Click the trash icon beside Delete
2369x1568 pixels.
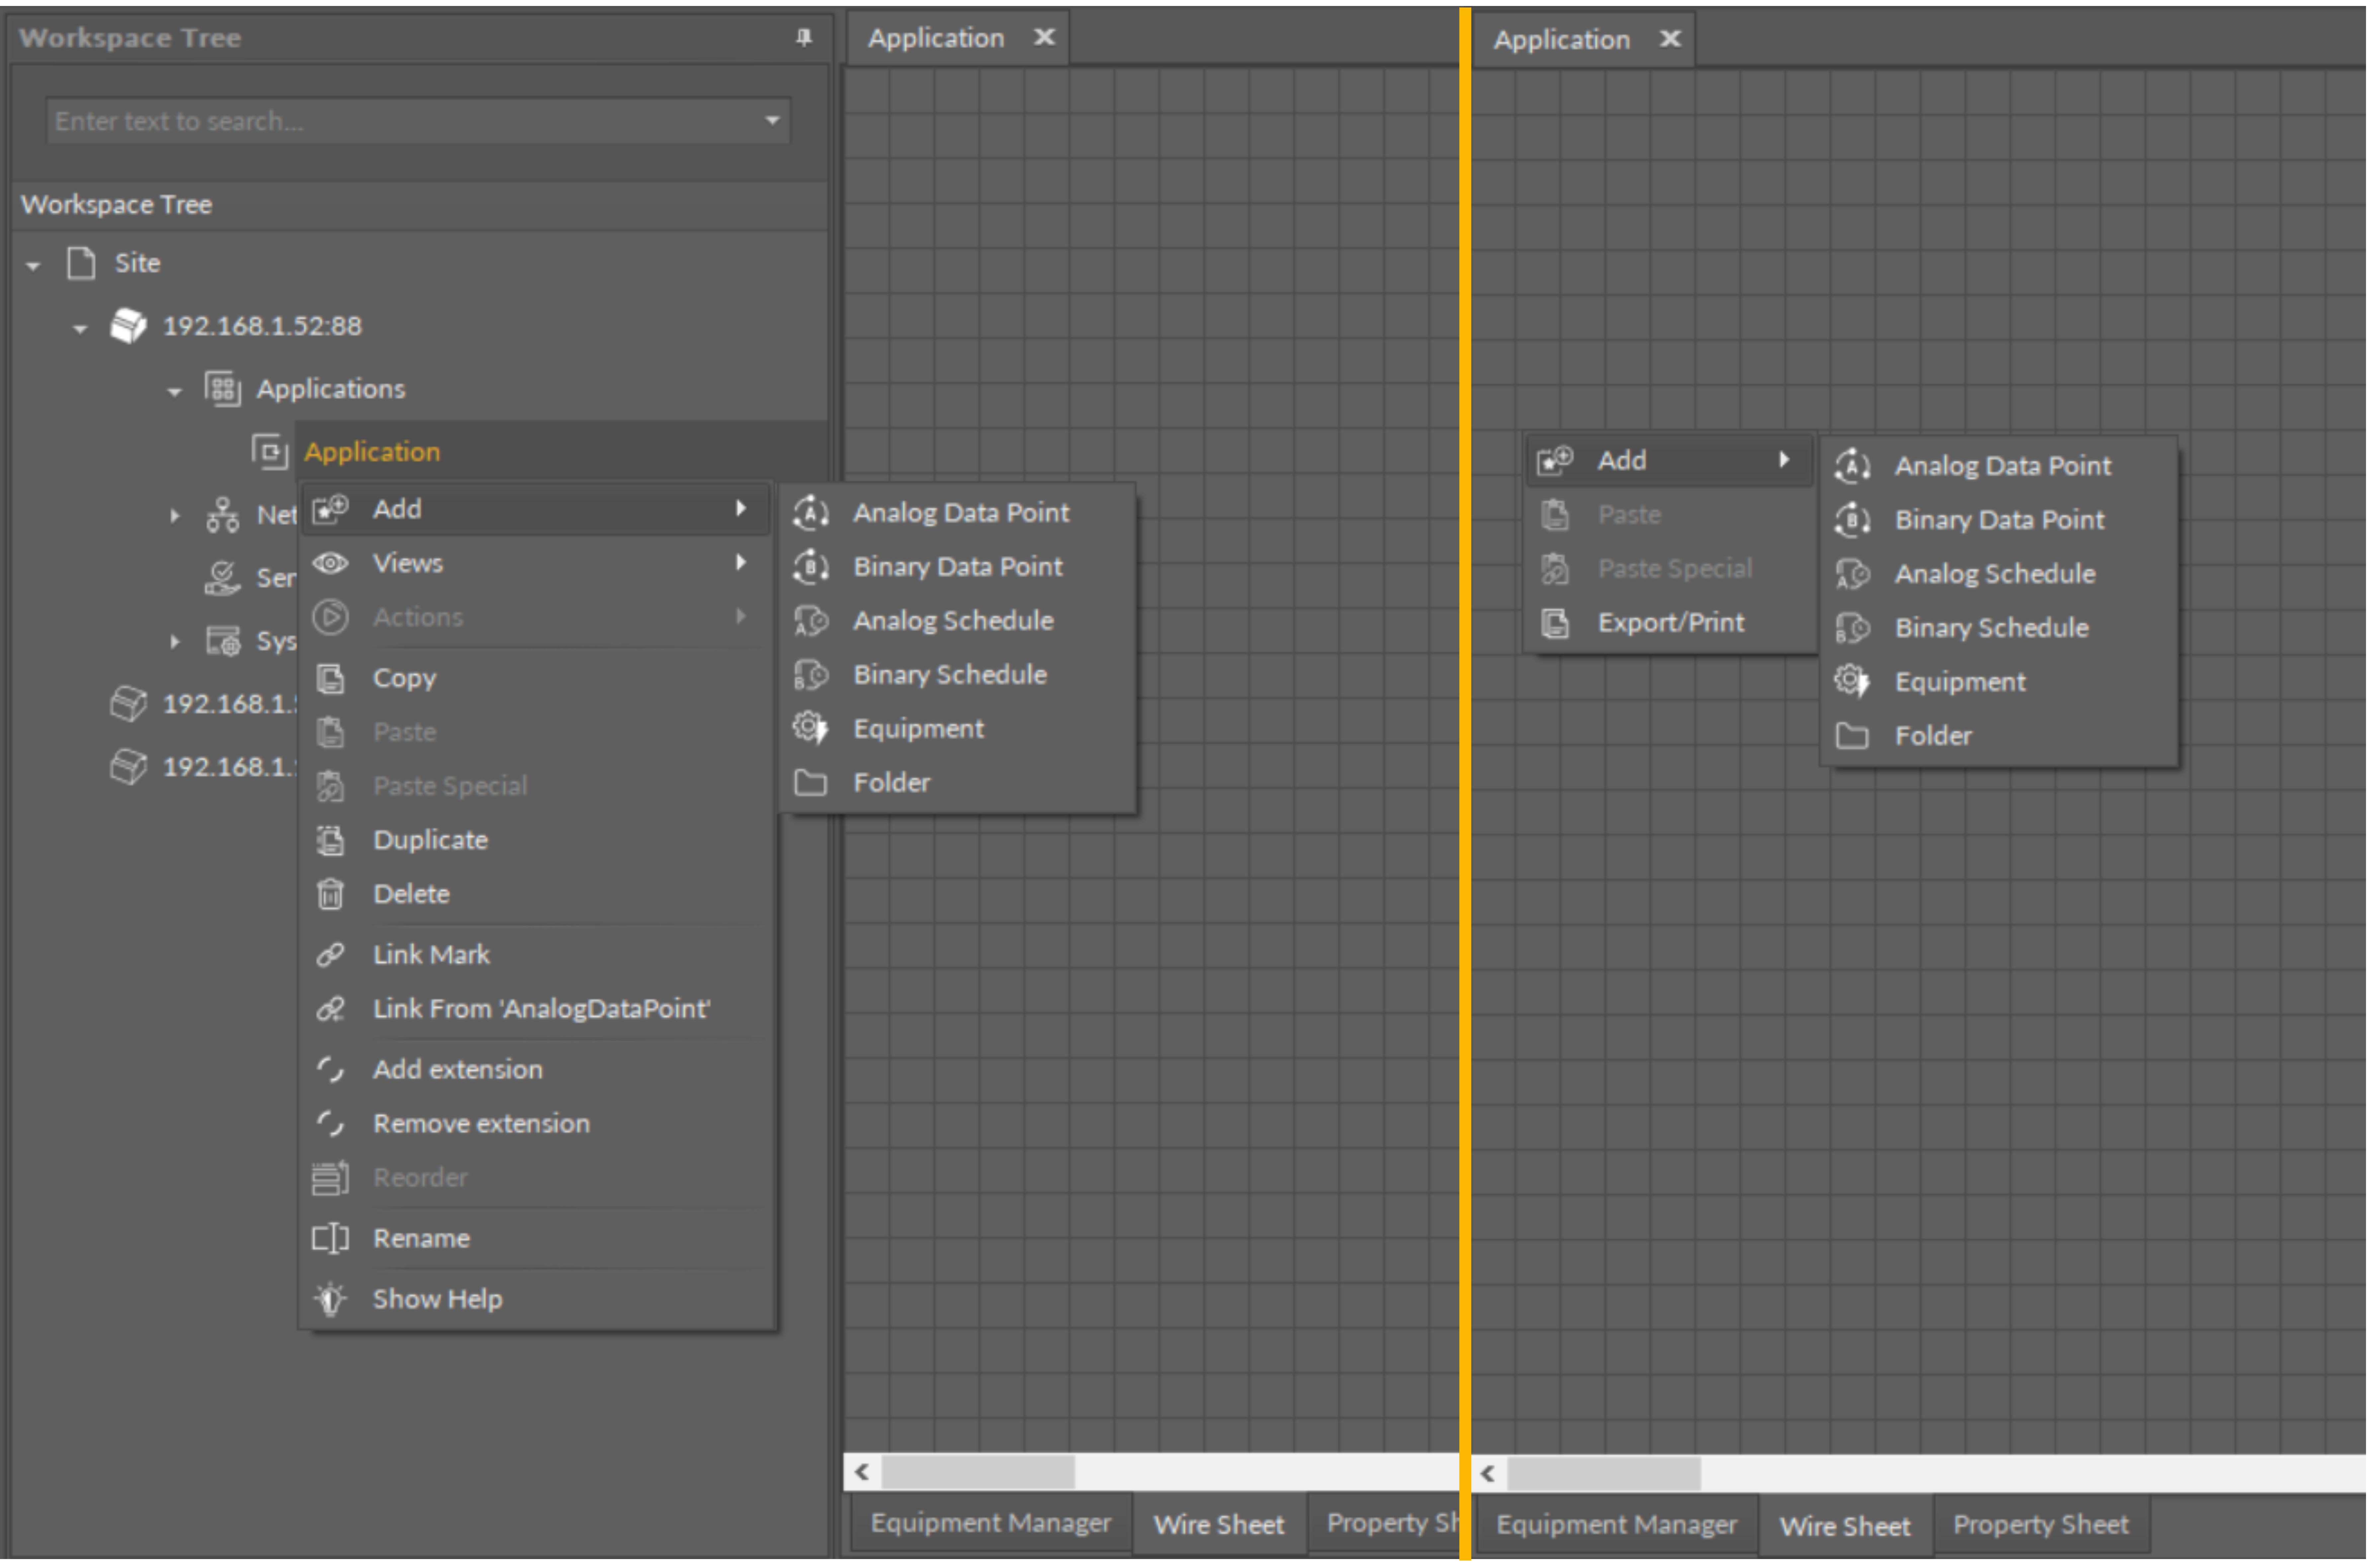click(x=330, y=894)
